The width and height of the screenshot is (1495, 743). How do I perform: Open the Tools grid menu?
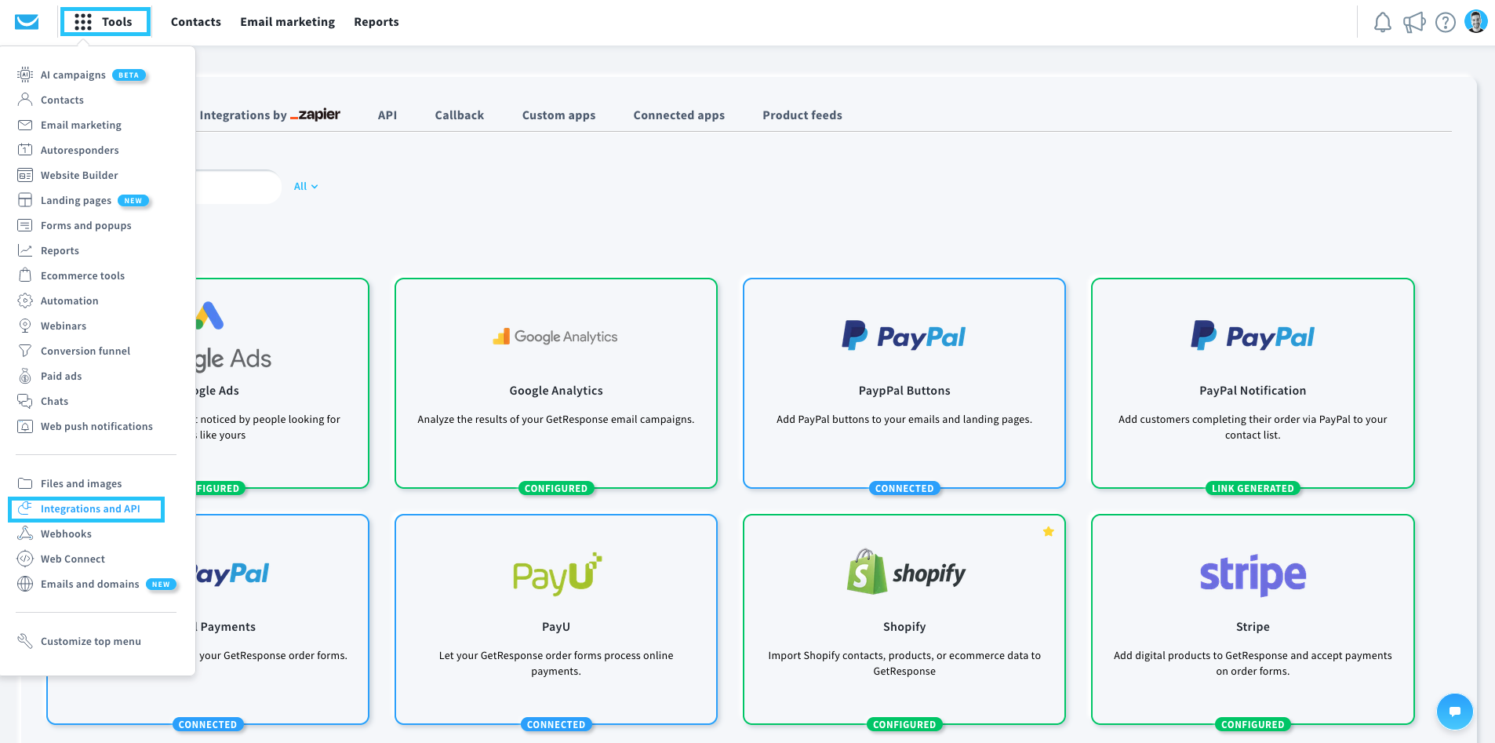(x=104, y=22)
